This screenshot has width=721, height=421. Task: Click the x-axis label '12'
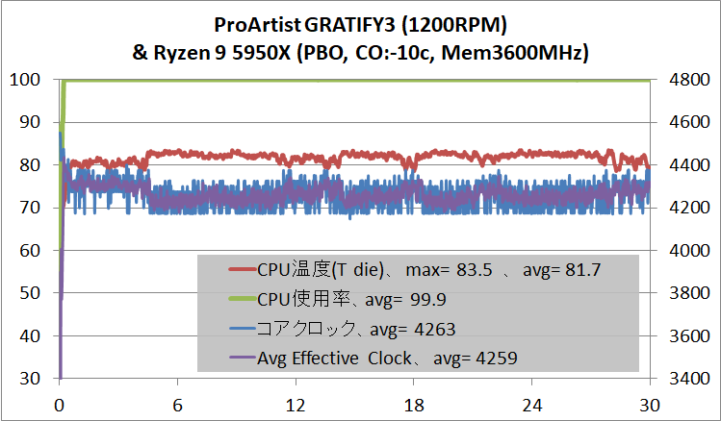(x=296, y=406)
